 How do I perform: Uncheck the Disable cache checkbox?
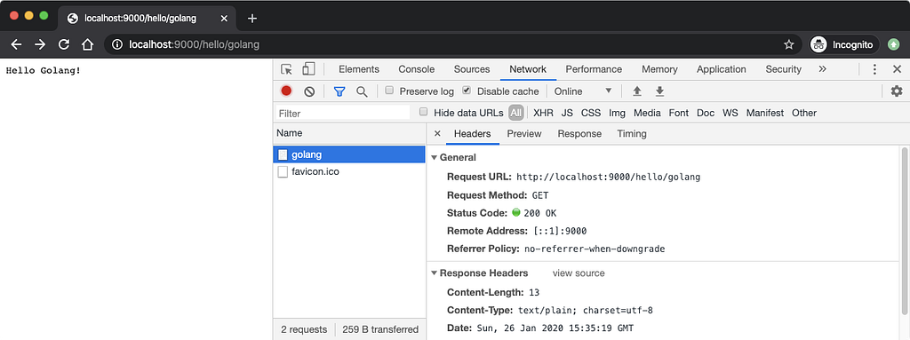tap(466, 91)
